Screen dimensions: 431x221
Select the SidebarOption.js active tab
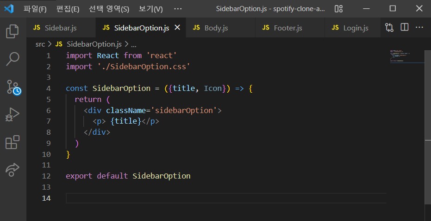141,28
